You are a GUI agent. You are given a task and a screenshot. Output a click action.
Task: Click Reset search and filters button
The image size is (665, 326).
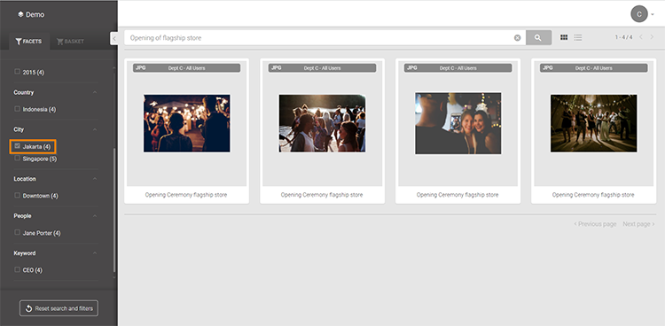pos(59,308)
